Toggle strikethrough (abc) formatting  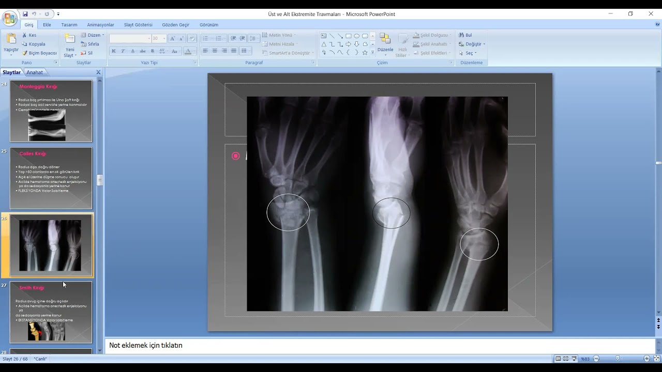[143, 51]
